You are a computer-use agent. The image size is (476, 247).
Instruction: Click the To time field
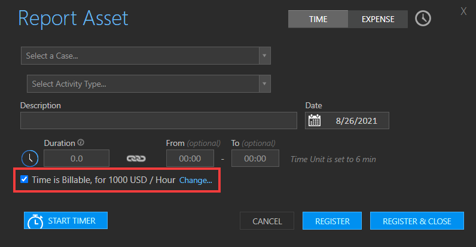(255, 158)
